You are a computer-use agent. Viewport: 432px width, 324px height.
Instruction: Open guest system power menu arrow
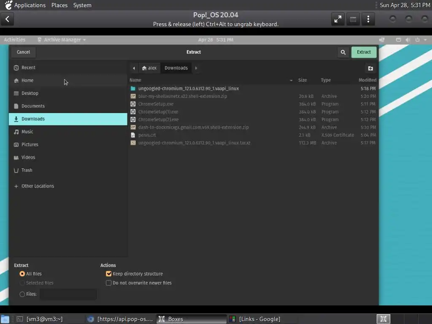point(425,40)
